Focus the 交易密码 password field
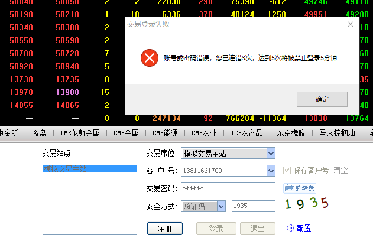373x251 pixels. [x=228, y=188]
